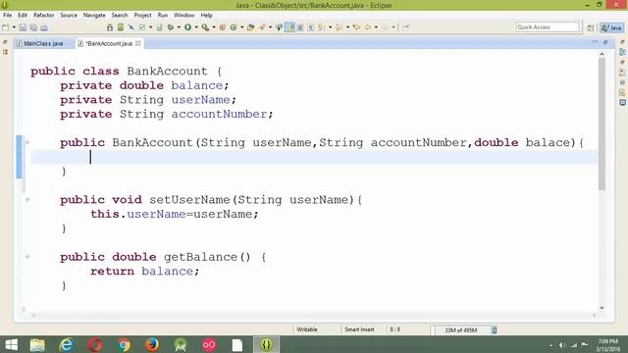The width and height of the screenshot is (628, 353).
Task: Click the Open Type icon
Action: coord(250,27)
